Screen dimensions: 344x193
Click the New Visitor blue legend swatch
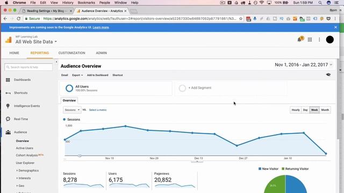260,169
